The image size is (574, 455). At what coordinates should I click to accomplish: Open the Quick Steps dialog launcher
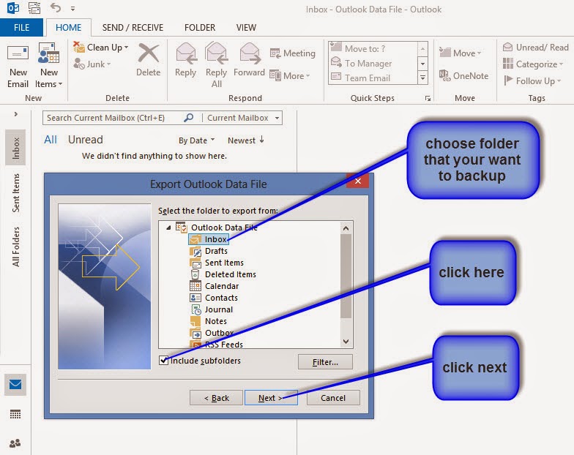coord(428,98)
